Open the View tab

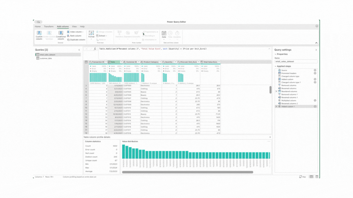(74, 27)
